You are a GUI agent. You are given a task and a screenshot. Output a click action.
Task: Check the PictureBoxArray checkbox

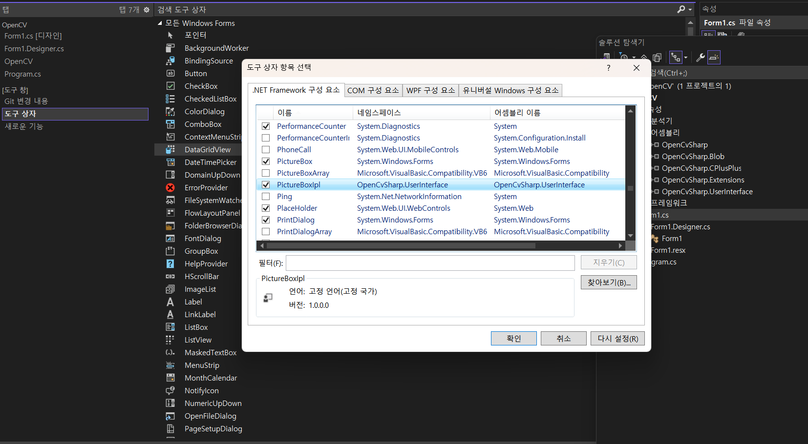(x=266, y=173)
